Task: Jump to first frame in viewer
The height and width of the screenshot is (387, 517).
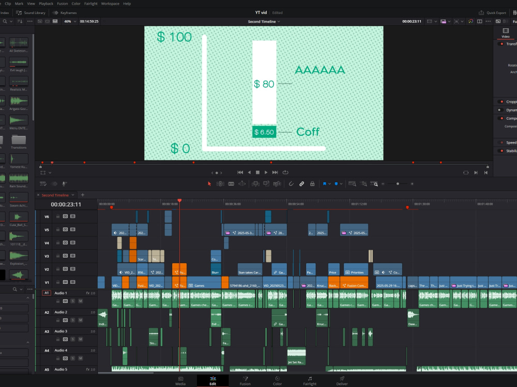Action: 240,172
